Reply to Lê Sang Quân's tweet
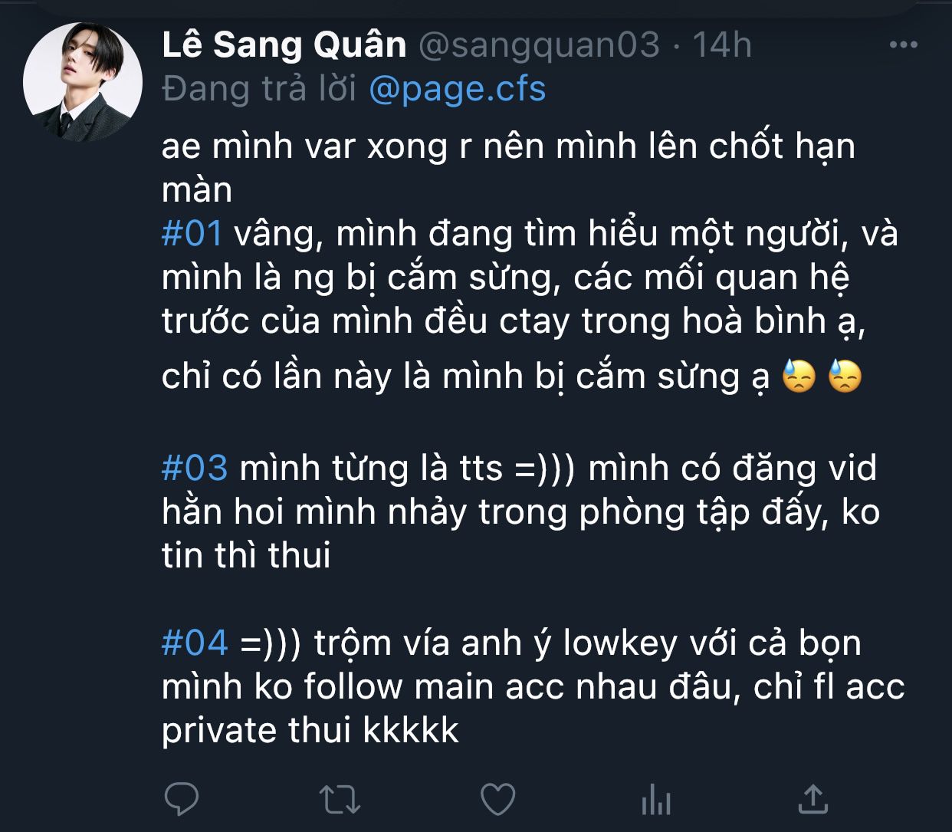The width and height of the screenshot is (952, 832). tap(182, 799)
